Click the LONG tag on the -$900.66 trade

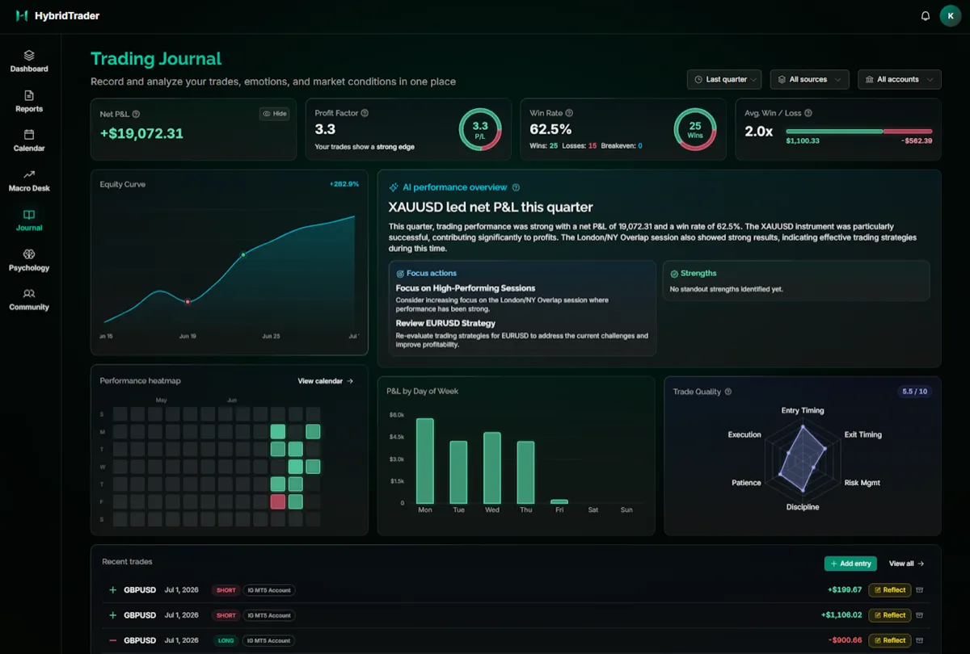(x=226, y=640)
